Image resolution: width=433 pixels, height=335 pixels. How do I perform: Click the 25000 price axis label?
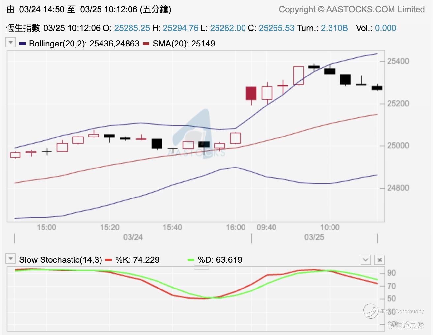[x=398, y=146]
